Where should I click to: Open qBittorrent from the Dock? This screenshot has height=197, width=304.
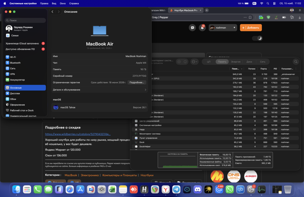(240, 189)
